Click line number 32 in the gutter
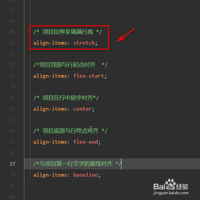The width and height of the screenshot is (200, 200). [12, 109]
